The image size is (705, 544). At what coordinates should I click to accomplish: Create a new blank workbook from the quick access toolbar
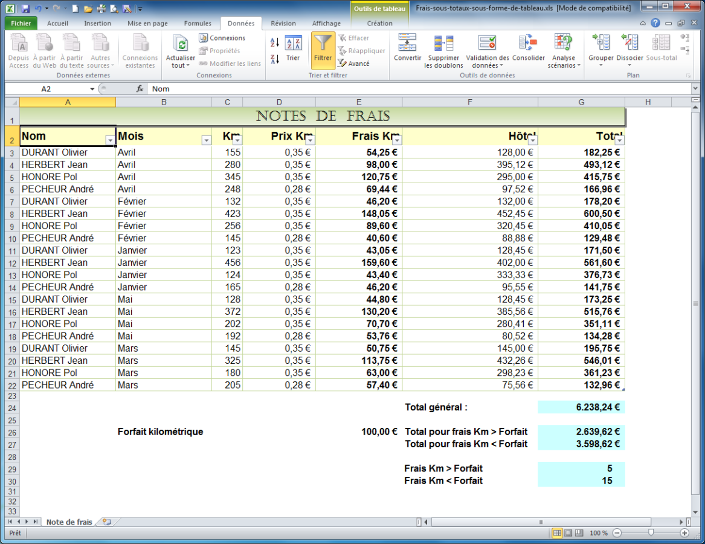[x=76, y=8]
